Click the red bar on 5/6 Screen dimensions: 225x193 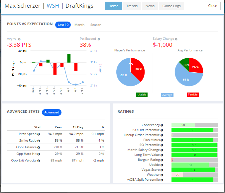click(76, 67)
